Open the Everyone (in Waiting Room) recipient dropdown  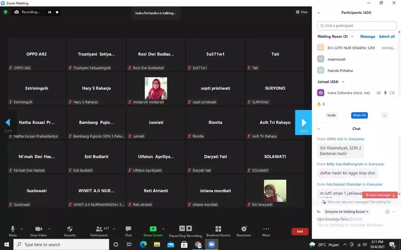pyautogui.click(x=347, y=212)
